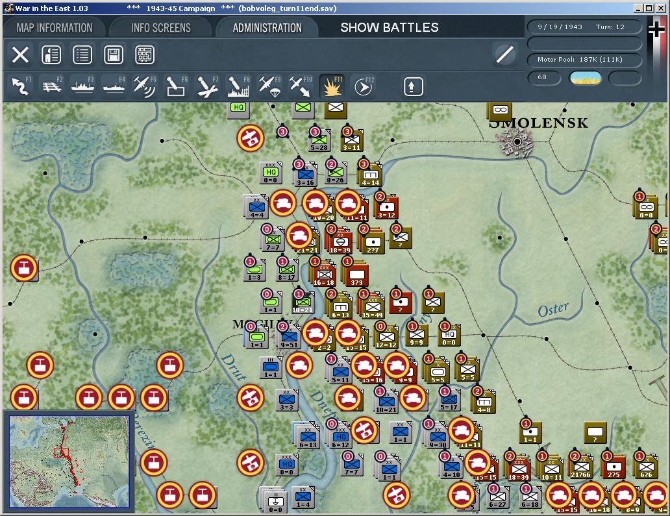Select the 5=28 green unit counter

click(x=319, y=140)
